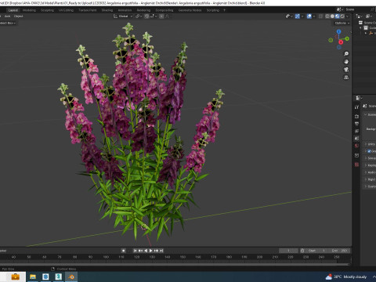Open the Collection properties tab
The image size is (376, 282).
point(356,155)
